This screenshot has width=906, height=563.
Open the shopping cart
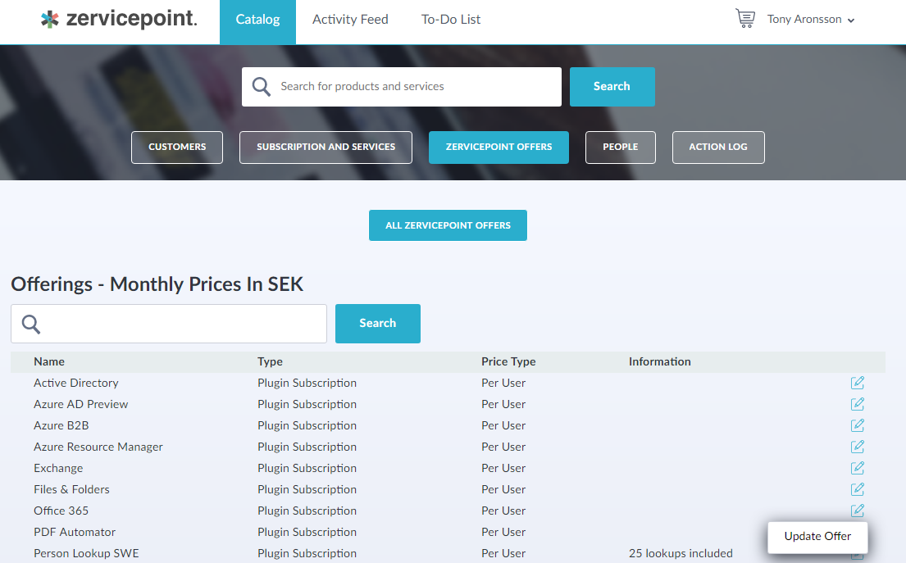[744, 19]
